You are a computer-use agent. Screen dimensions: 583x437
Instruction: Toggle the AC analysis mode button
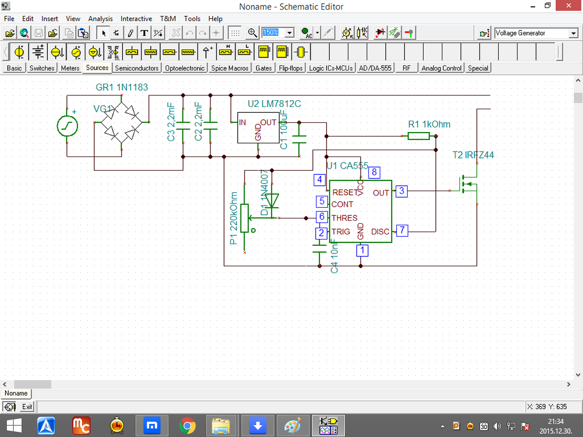[x=307, y=33]
